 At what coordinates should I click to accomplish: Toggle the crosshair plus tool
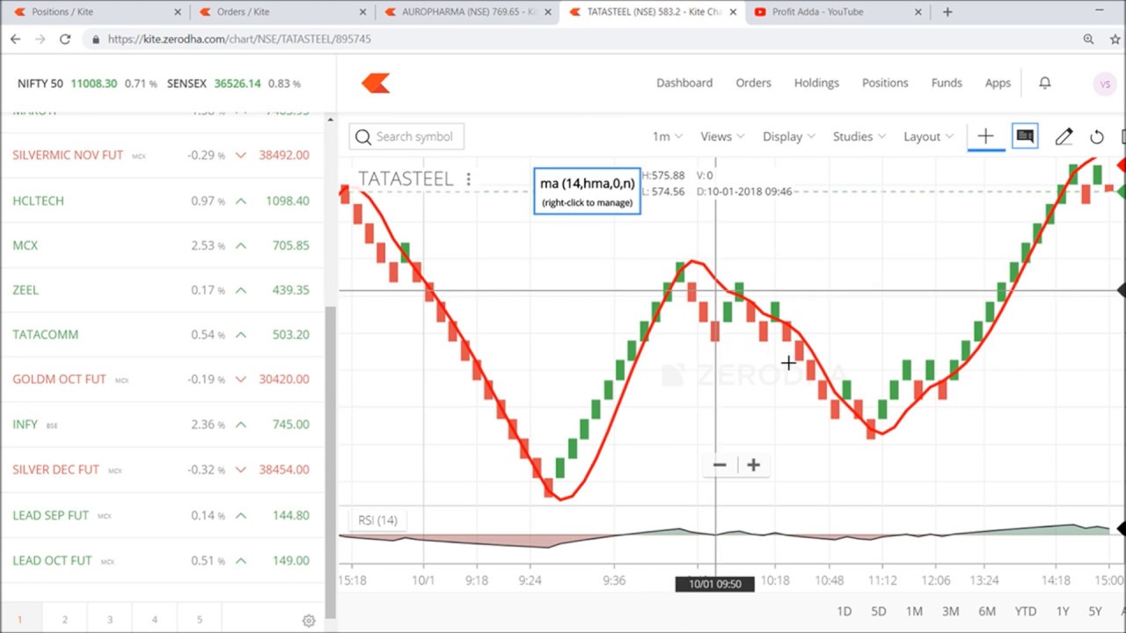985,136
